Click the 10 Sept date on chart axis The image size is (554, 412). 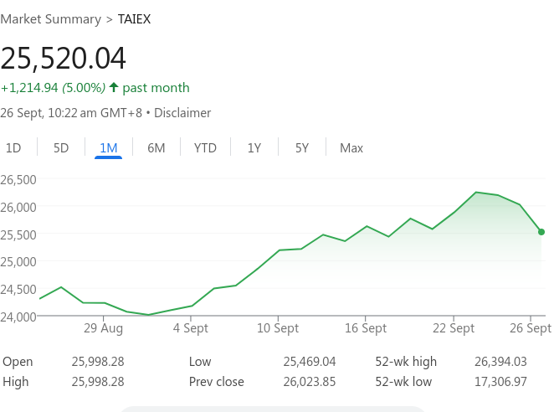pos(278,328)
